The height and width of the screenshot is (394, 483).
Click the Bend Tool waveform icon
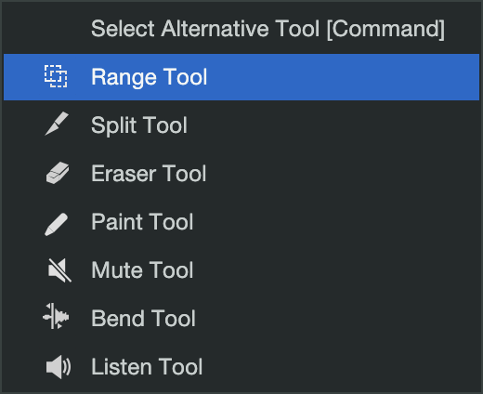click(x=56, y=316)
